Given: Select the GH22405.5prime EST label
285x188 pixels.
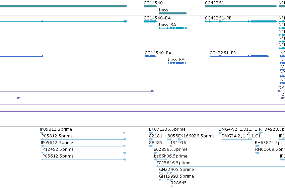Looking at the screenshot, I should coord(176,170).
